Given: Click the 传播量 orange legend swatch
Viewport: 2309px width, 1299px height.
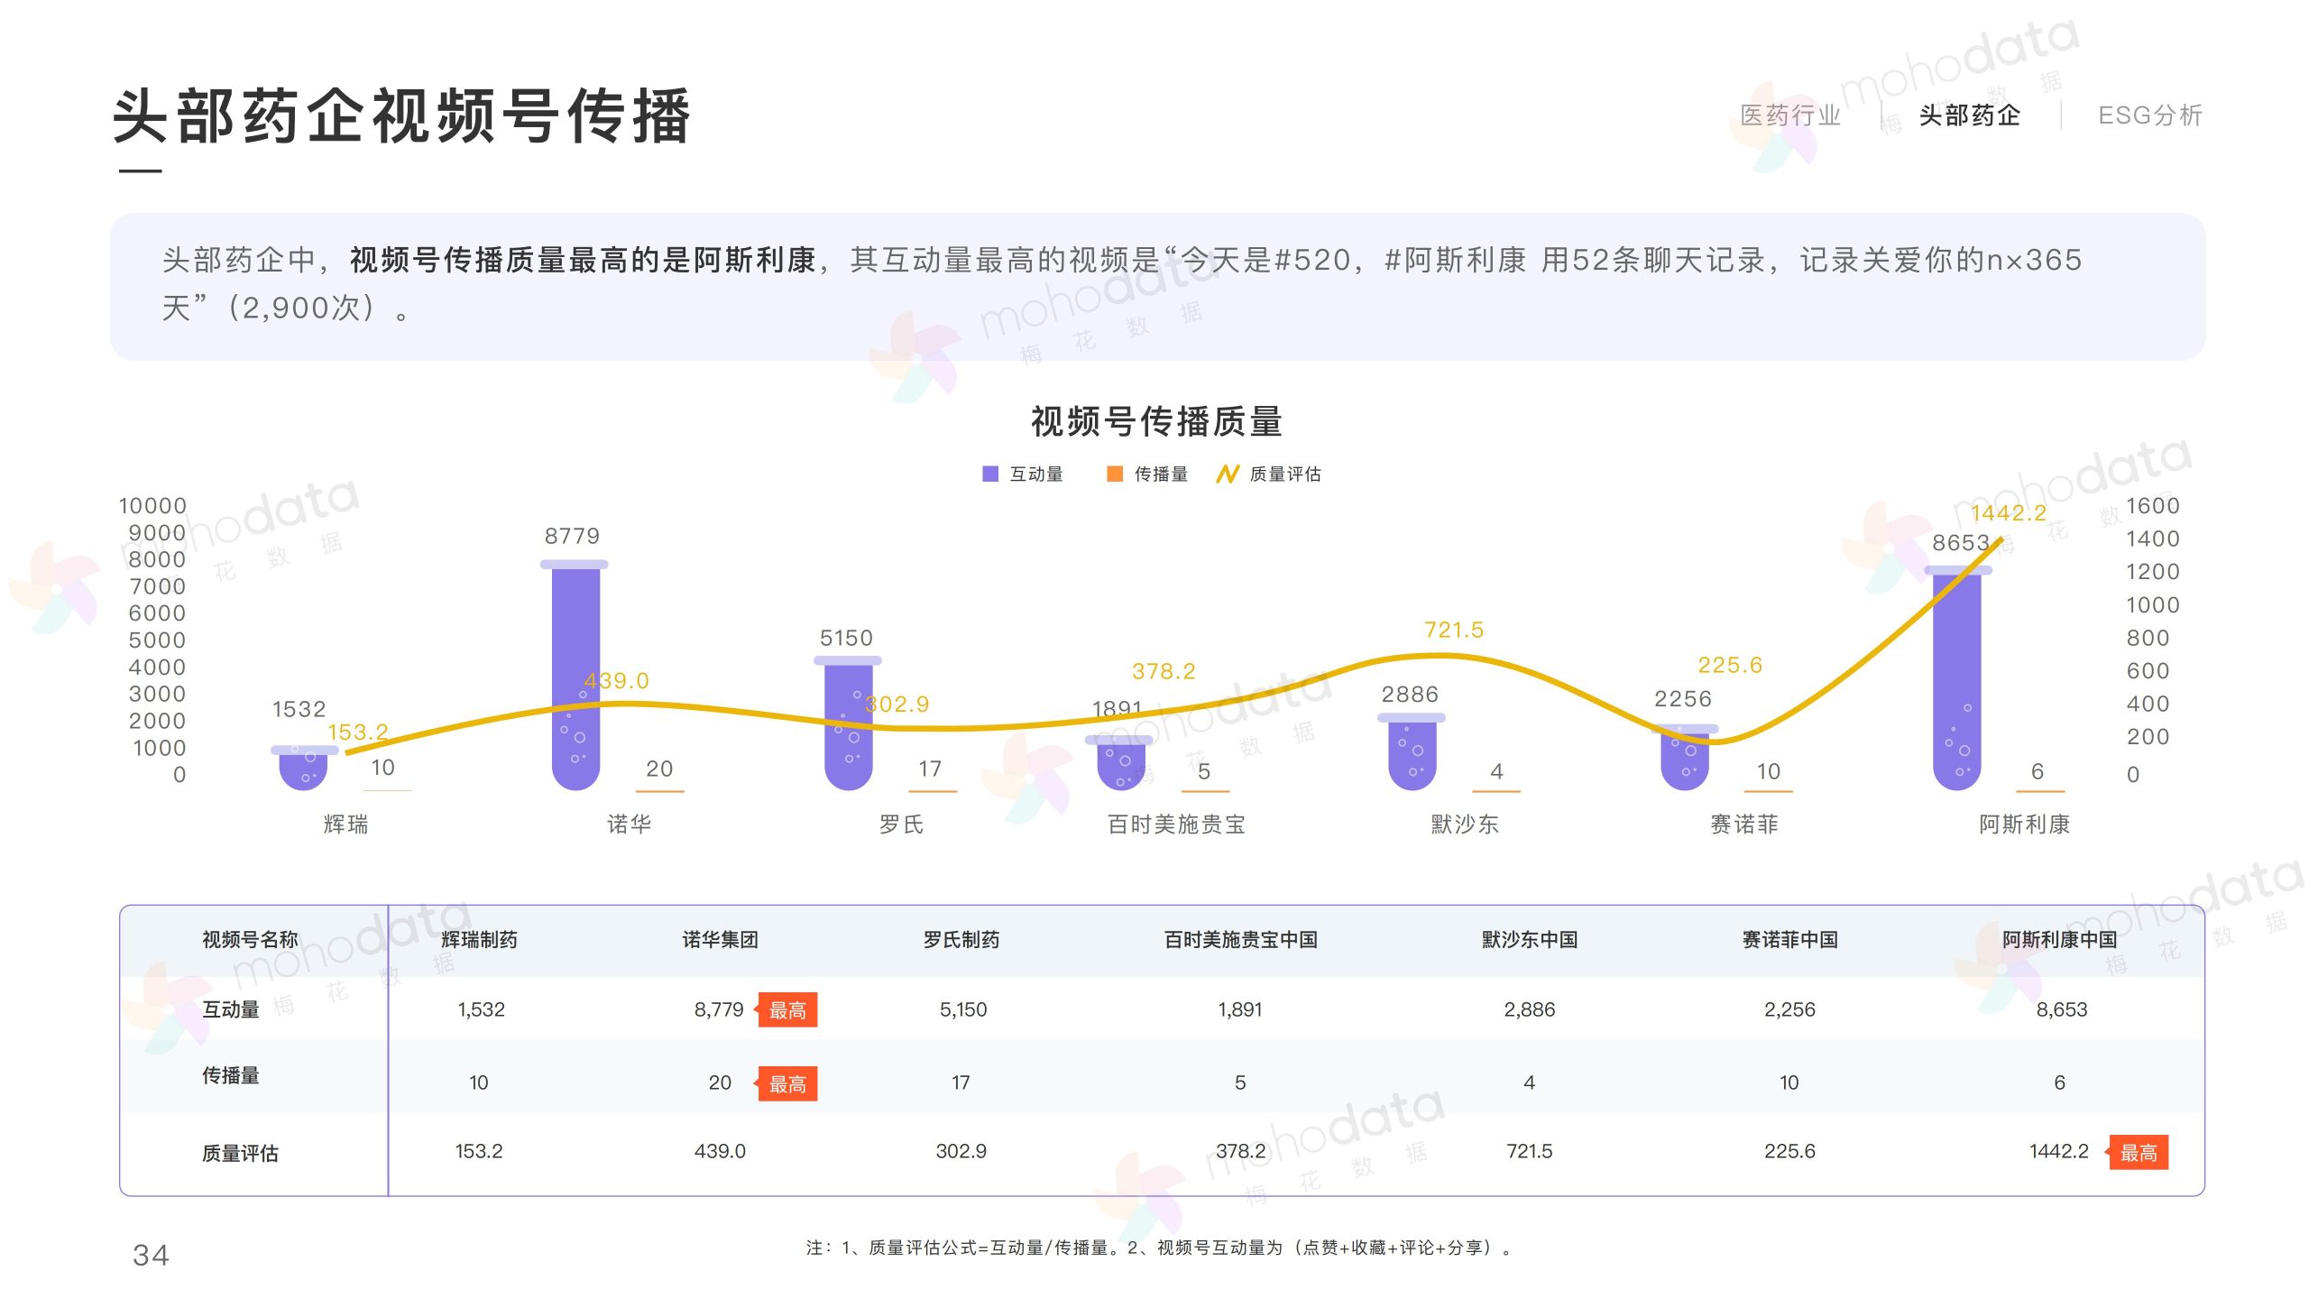Looking at the screenshot, I should 1115,474.
